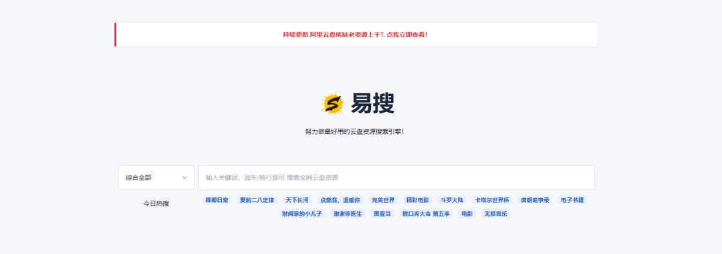Viewport: 722px width, 254px height.
Task: Choose the 电子书籍 hot search tag
Action: tap(572, 200)
